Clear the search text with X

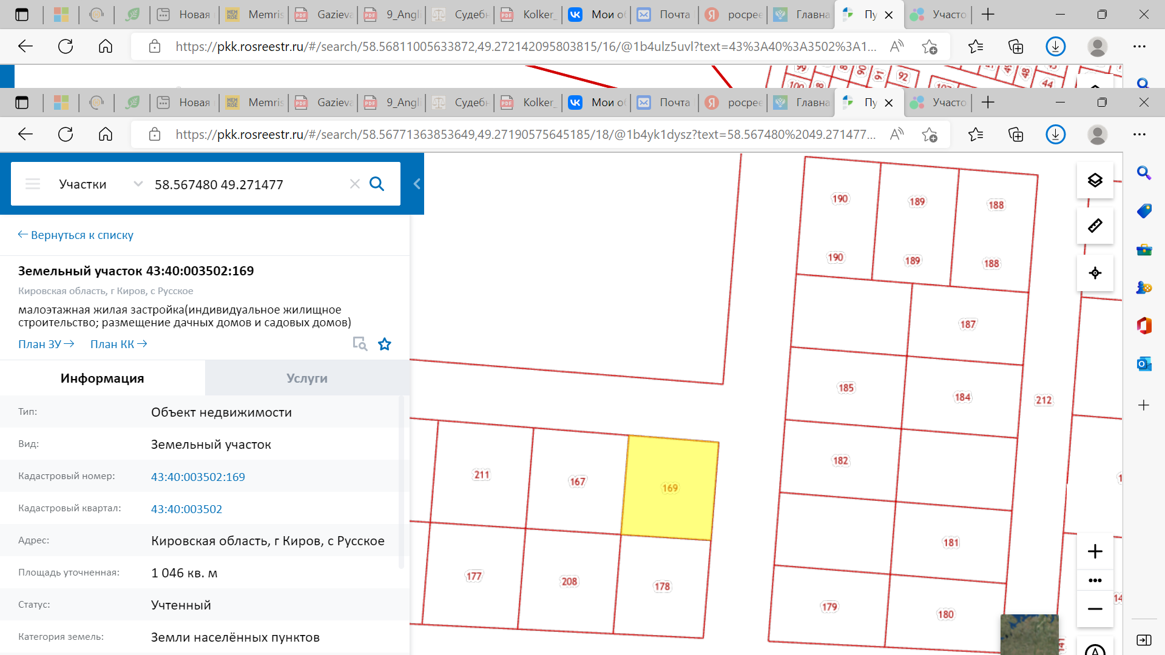pyautogui.click(x=355, y=184)
